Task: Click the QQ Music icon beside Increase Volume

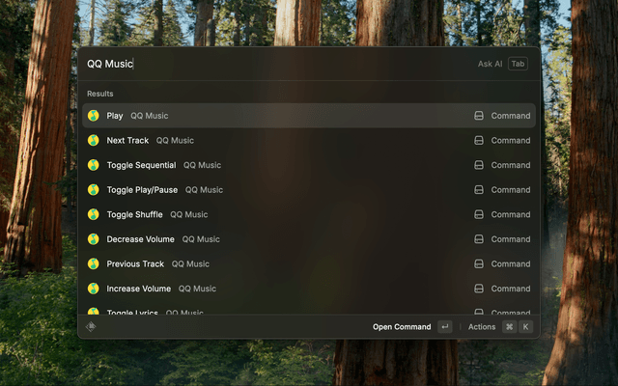Action: (94, 289)
